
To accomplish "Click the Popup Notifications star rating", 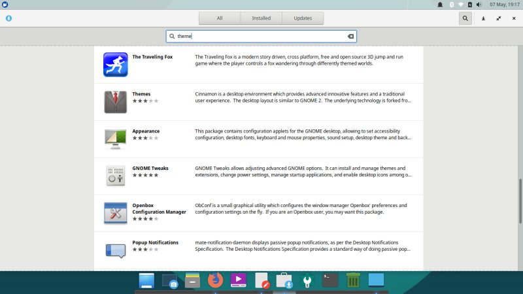I will [145, 250].
